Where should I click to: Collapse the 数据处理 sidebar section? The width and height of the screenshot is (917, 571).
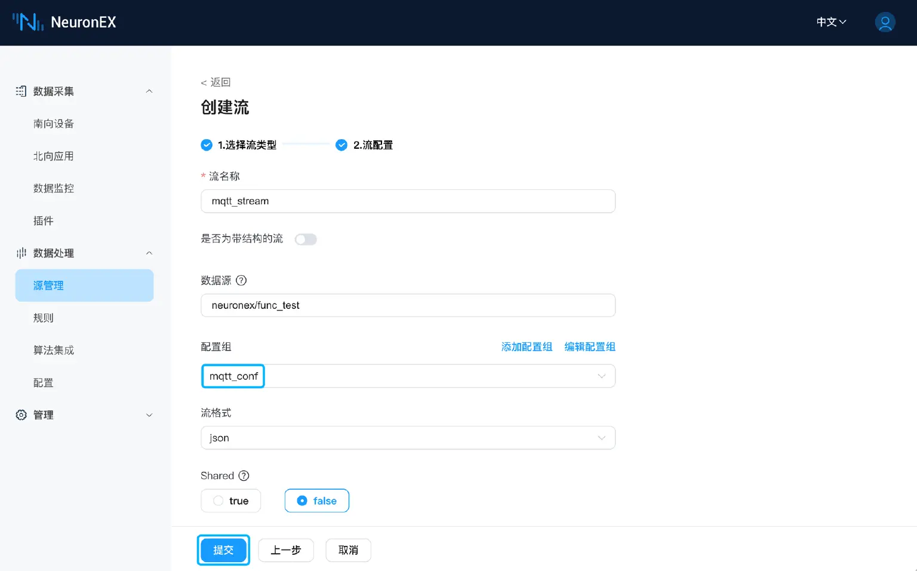tap(149, 253)
